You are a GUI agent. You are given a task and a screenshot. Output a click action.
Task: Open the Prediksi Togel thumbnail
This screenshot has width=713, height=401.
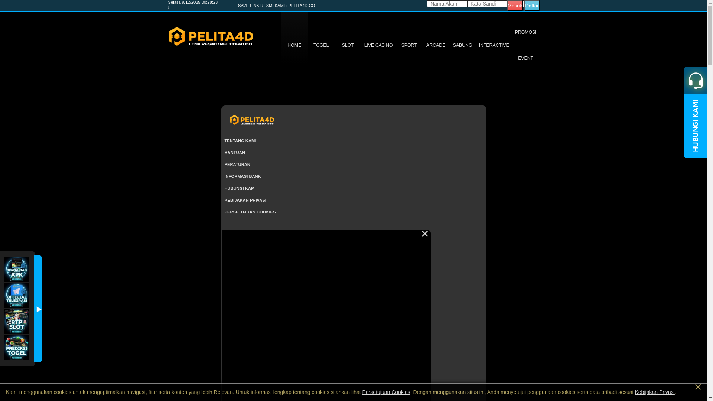click(17, 348)
